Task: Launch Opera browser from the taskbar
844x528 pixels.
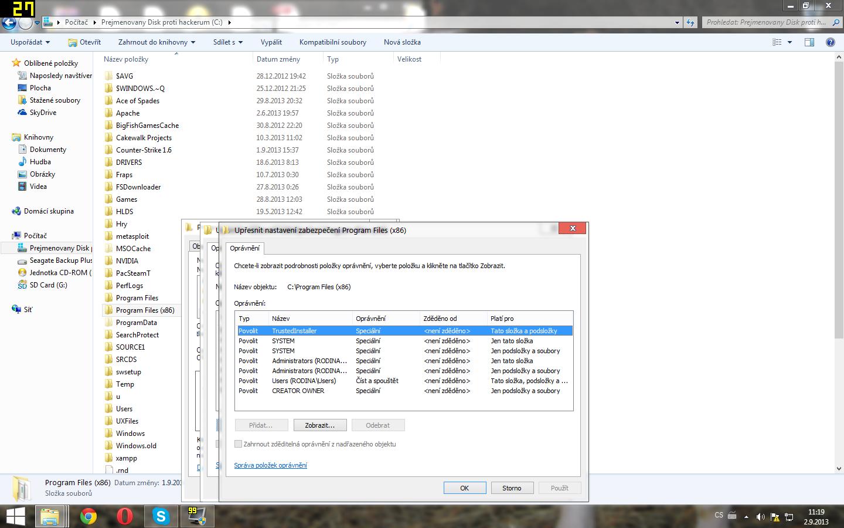Action: 124,516
